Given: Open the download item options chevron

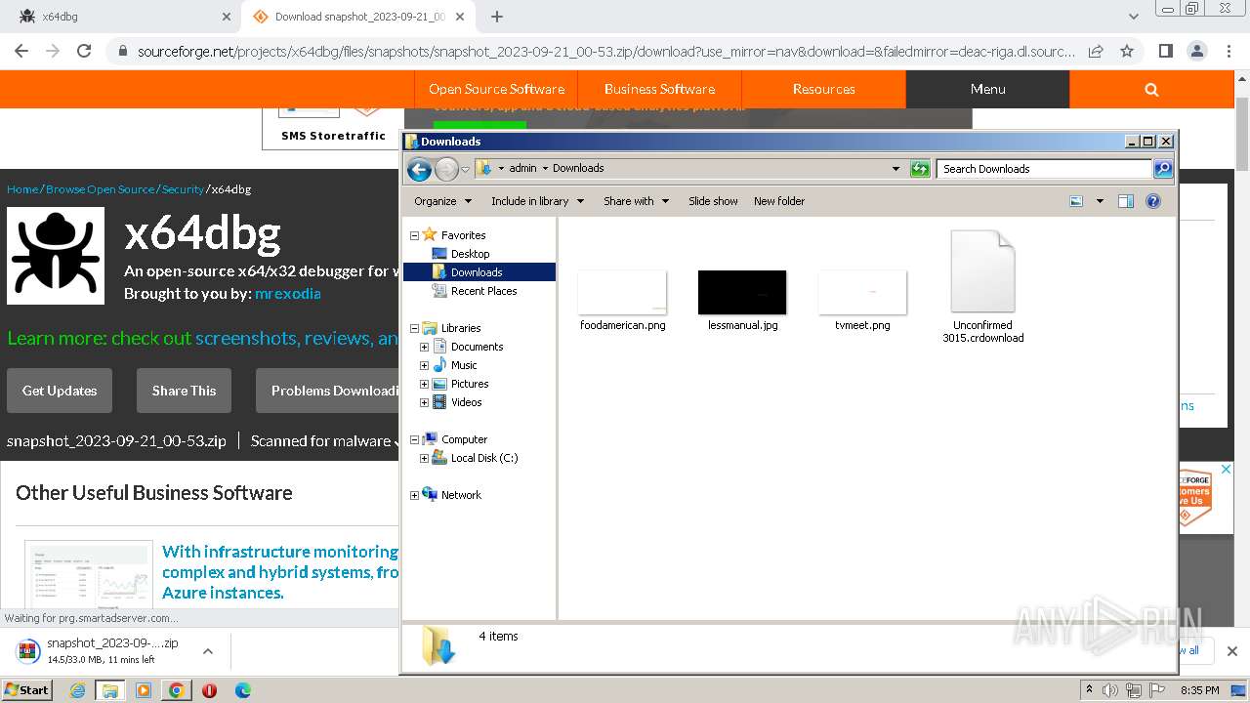Looking at the screenshot, I should coord(208,651).
